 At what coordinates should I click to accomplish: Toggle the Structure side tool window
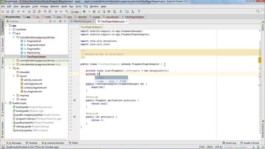point(2,45)
